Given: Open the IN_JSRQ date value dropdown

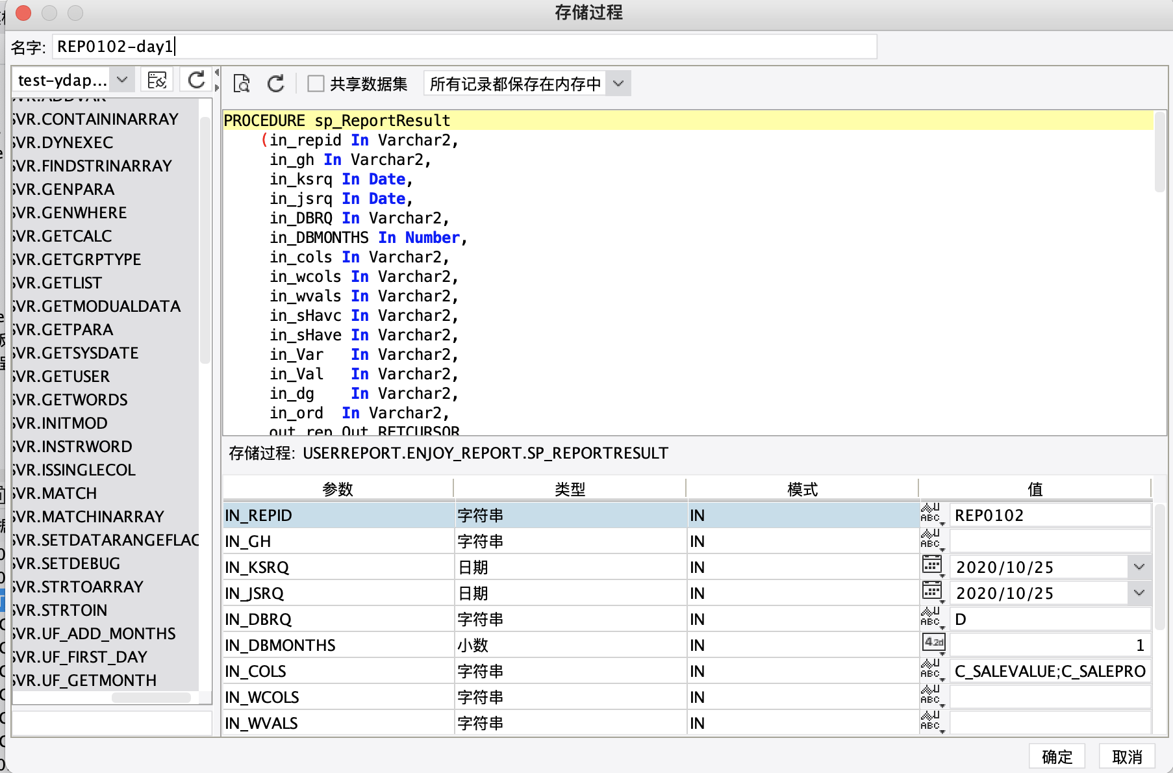Looking at the screenshot, I should [1139, 593].
